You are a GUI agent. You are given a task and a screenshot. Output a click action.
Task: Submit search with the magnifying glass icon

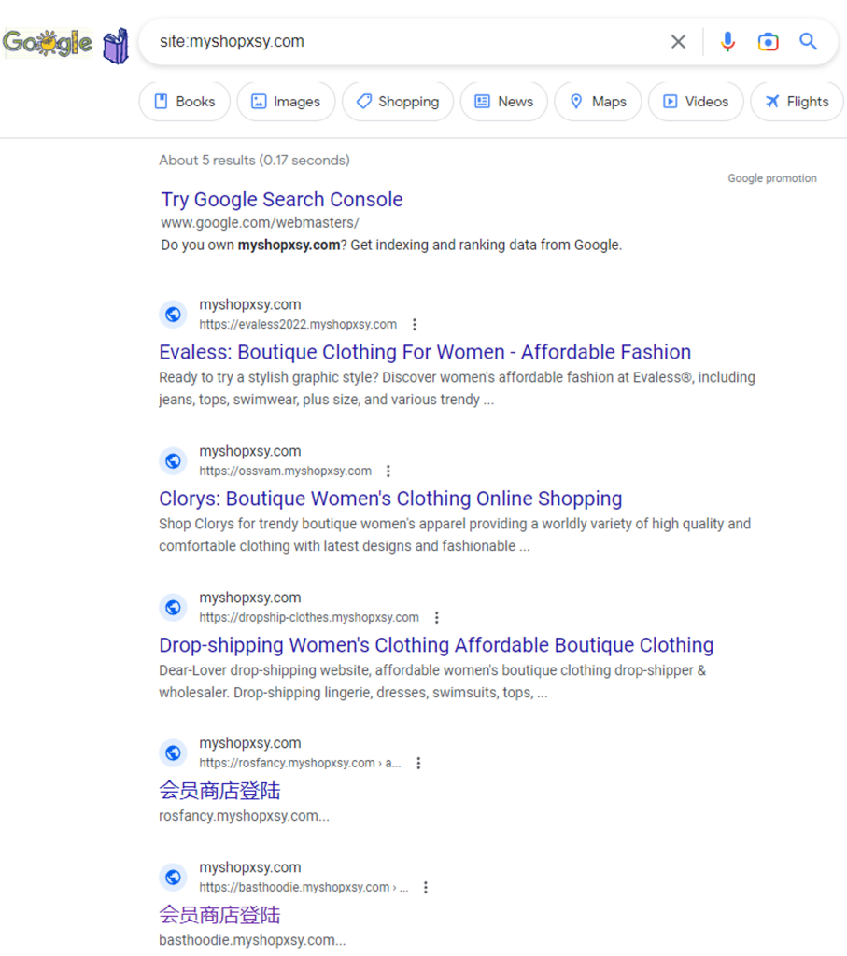[808, 41]
